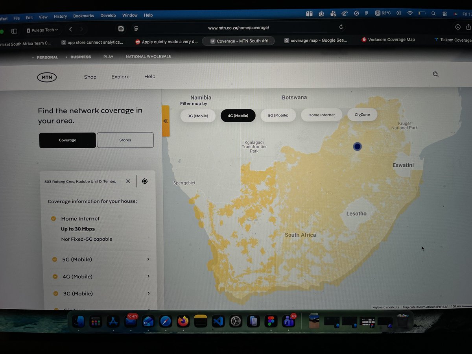Open the Explore navigation link
The image size is (472, 354).
[x=120, y=77]
